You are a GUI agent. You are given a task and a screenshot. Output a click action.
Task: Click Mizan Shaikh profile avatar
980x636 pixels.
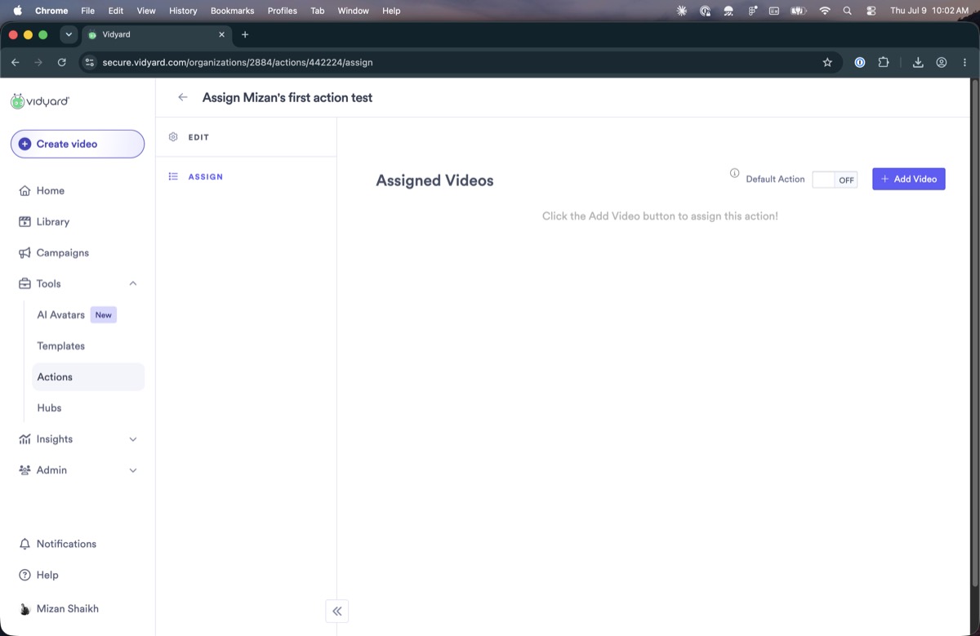(25, 609)
